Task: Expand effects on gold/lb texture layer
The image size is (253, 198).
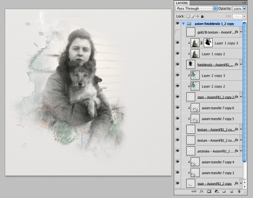Action: click(241, 32)
